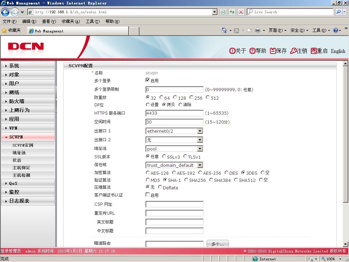Image resolution: width=349 pixels, height=262 pixels.
Task: Click the Refresh page icon
Action: [232, 12]
